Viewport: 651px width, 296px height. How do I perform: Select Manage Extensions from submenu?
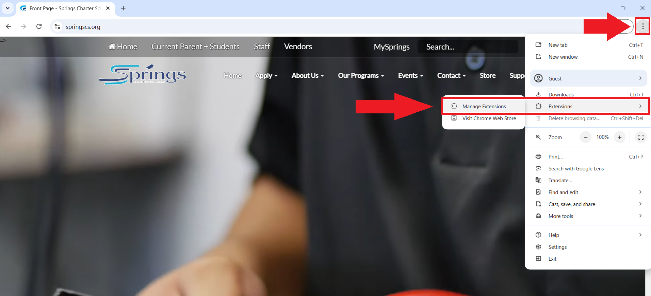(x=484, y=107)
